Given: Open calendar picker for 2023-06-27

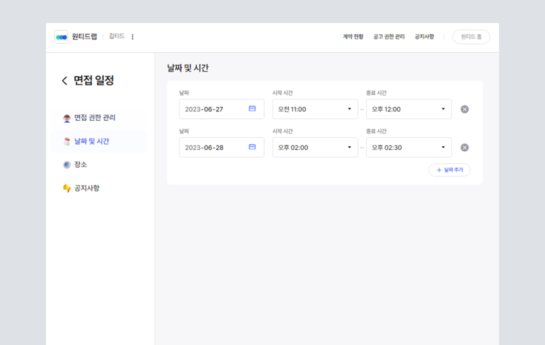Looking at the screenshot, I should pos(252,109).
